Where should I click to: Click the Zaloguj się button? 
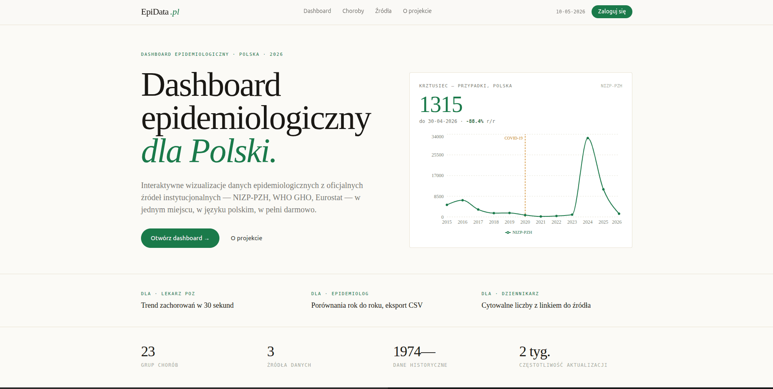pyautogui.click(x=612, y=11)
